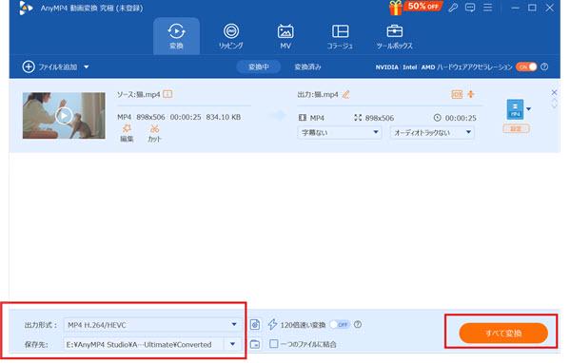Open the 出力形式 MP4 H.264/HEVC dropdown

click(x=152, y=325)
